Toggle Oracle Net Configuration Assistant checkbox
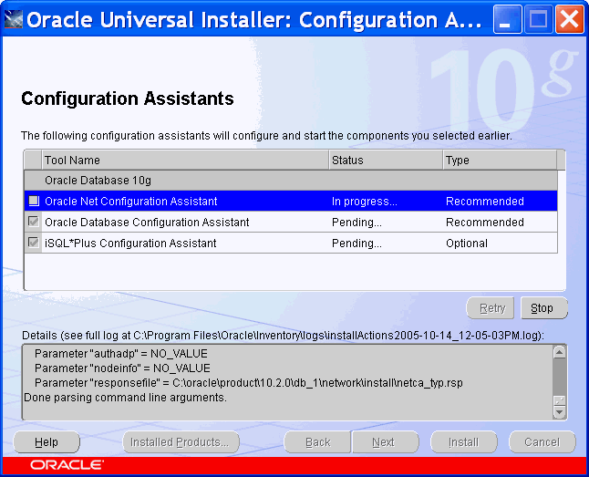 pyautogui.click(x=34, y=202)
